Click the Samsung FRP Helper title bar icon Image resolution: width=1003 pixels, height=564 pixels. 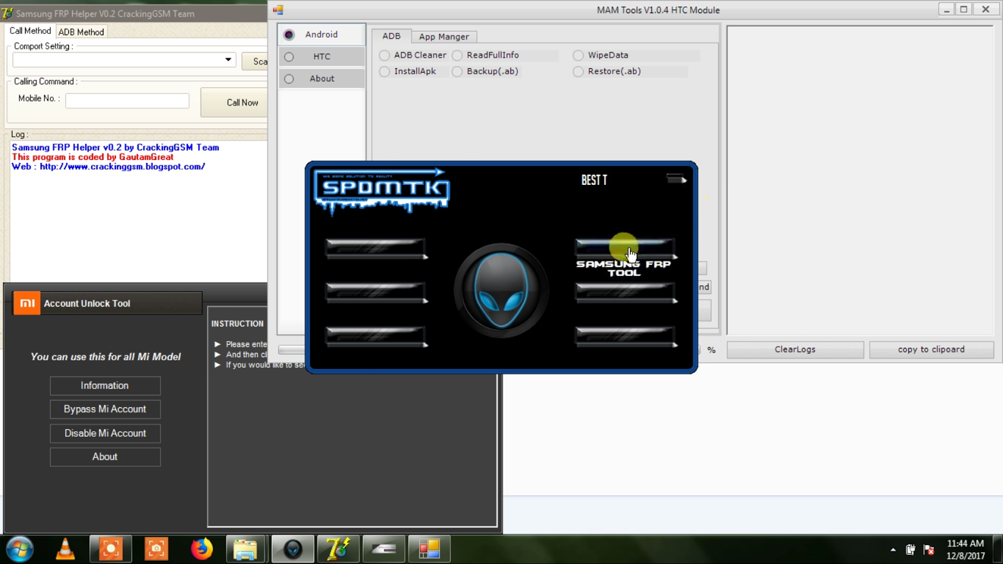(x=7, y=13)
